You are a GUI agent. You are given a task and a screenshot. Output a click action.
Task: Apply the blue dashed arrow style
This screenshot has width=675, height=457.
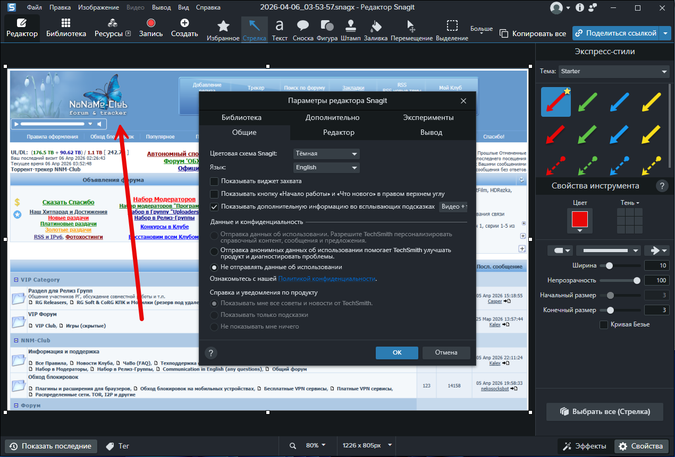[620, 165]
